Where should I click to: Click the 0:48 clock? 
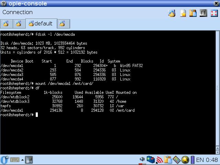(212, 160)
